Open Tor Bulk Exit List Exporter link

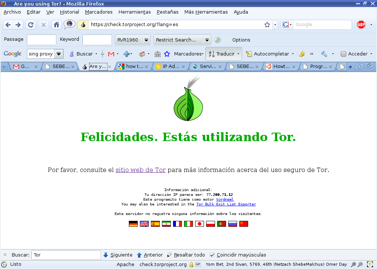(x=226, y=204)
